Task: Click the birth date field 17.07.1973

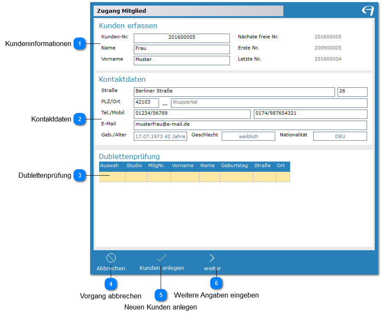Action: tap(160, 136)
